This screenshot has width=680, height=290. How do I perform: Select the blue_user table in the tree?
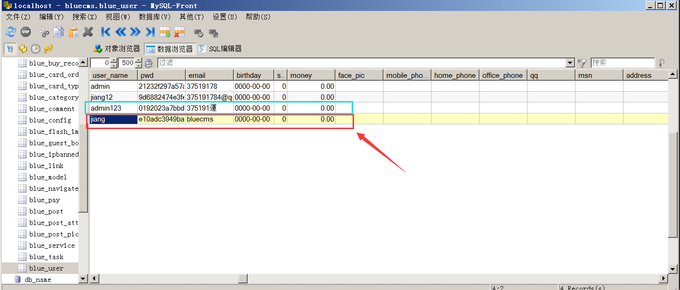coord(46,268)
